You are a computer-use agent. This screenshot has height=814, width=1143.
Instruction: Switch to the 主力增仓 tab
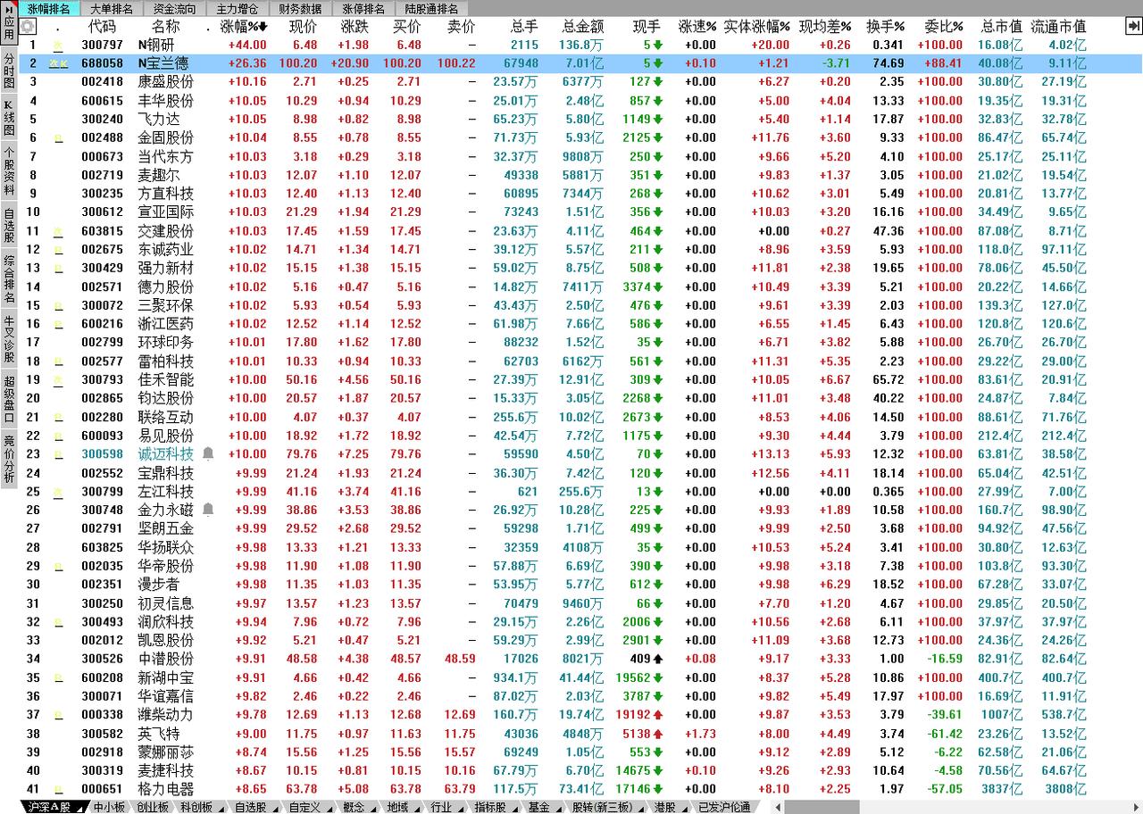pyautogui.click(x=237, y=9)
